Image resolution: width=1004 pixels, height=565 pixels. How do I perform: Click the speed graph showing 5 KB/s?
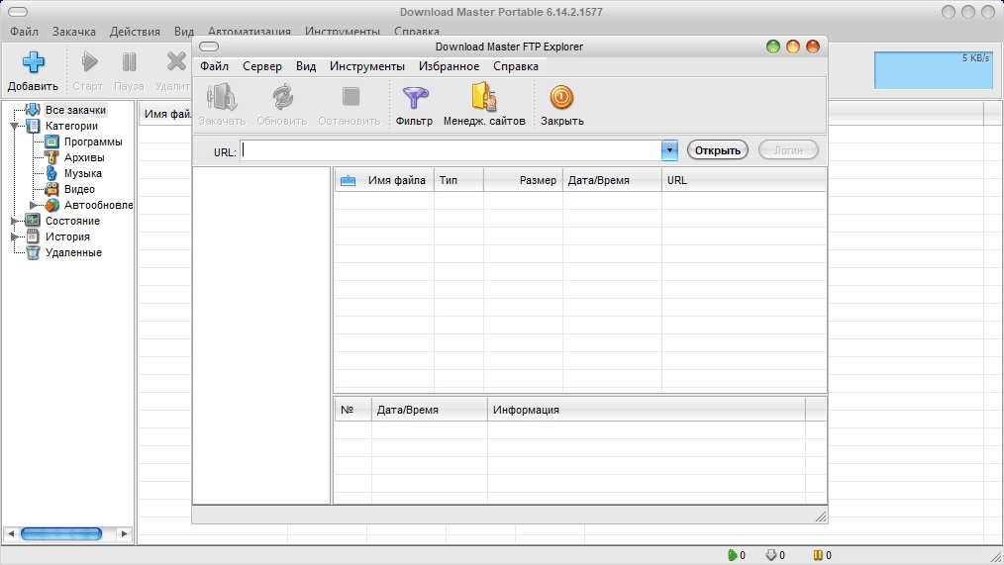(x=934, y=69)
